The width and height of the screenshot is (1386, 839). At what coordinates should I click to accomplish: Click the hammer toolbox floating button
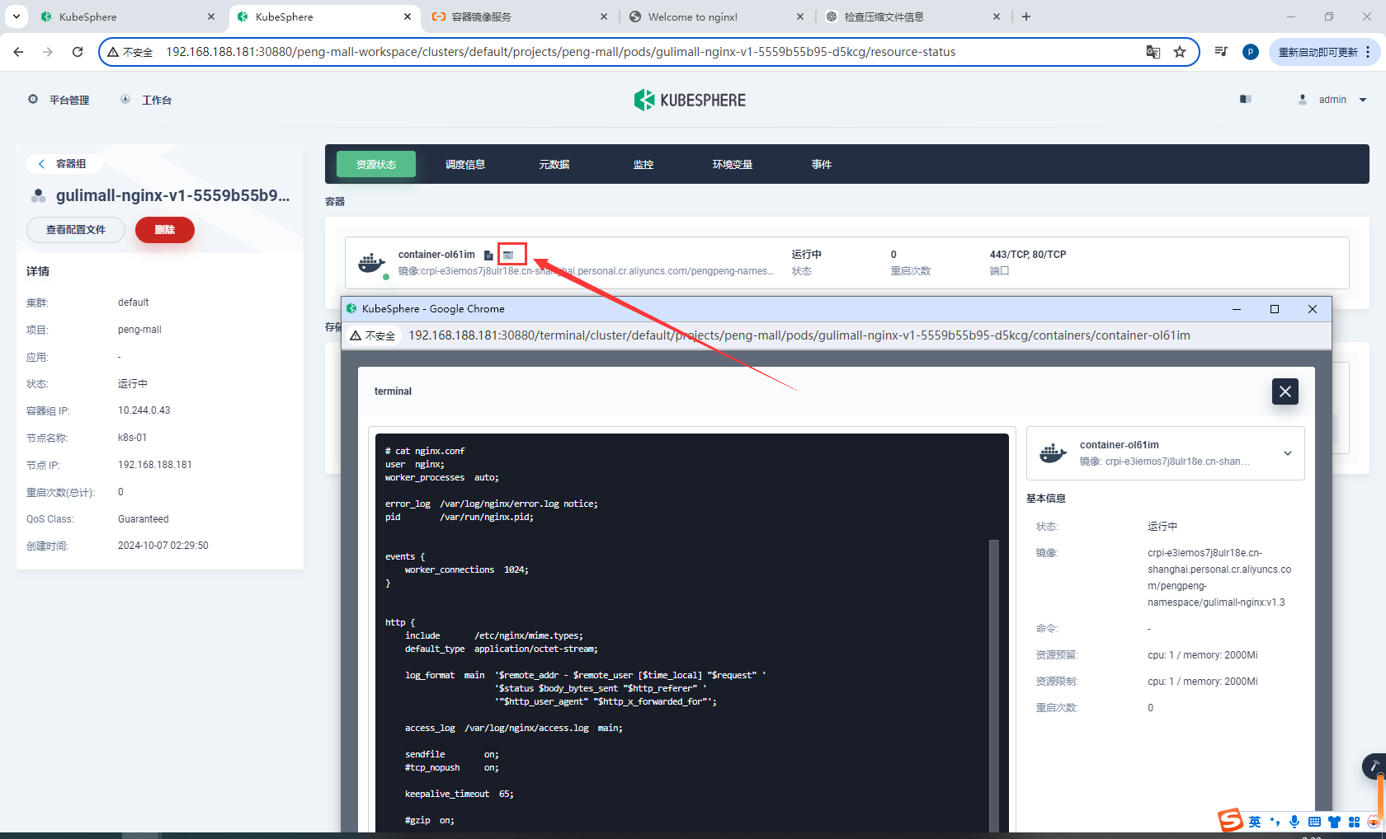tap(1374, 766)
